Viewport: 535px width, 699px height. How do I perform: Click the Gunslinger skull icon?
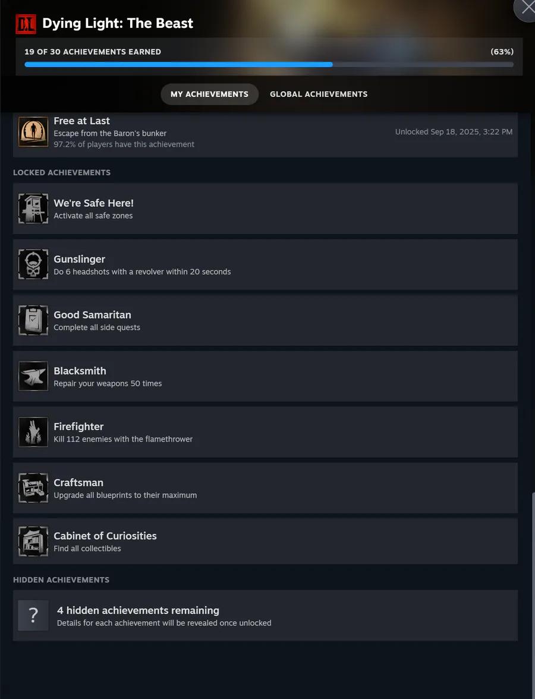click(x=33, y=265)
